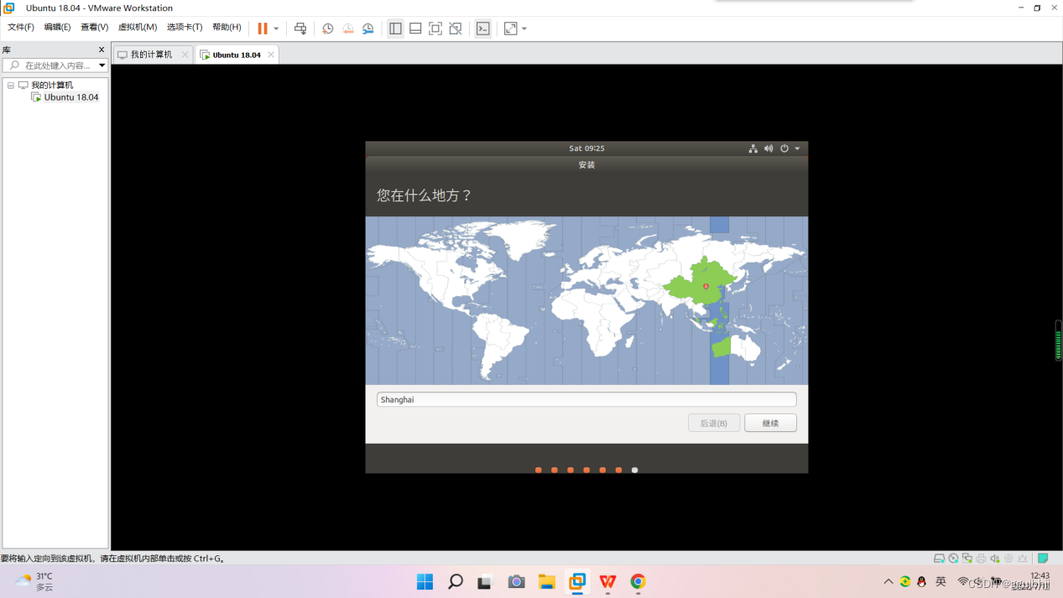This screenshot has width=1063, height=598.
Task: Click the Pause virtual machine toolbar button
Action: pos(263,29)
